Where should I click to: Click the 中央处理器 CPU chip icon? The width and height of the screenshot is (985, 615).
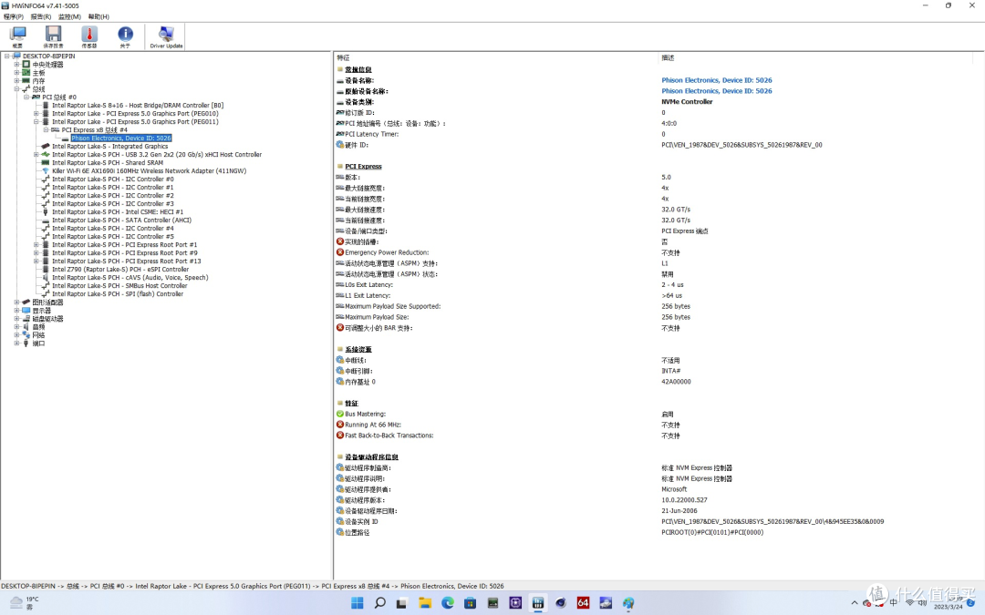point(26,64)
